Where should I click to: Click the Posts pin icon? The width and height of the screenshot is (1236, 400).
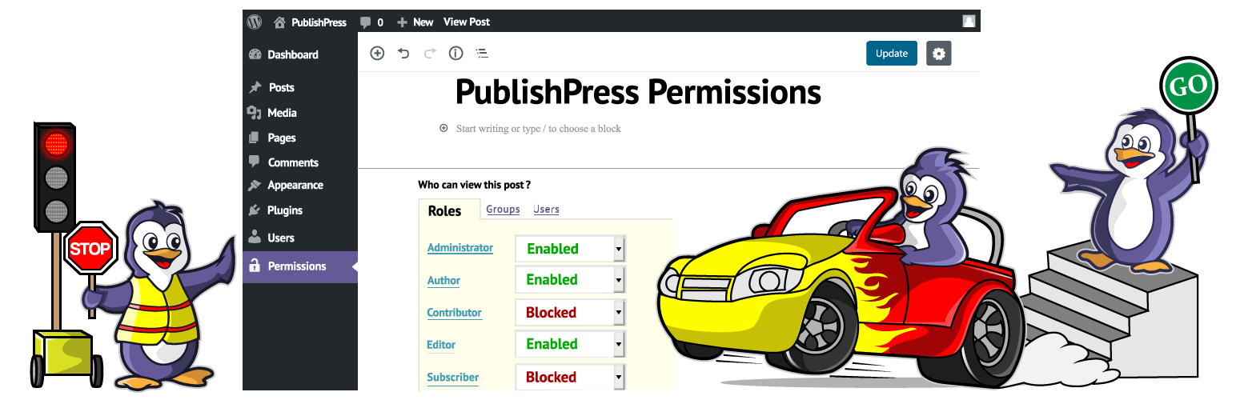coord(255,87)
